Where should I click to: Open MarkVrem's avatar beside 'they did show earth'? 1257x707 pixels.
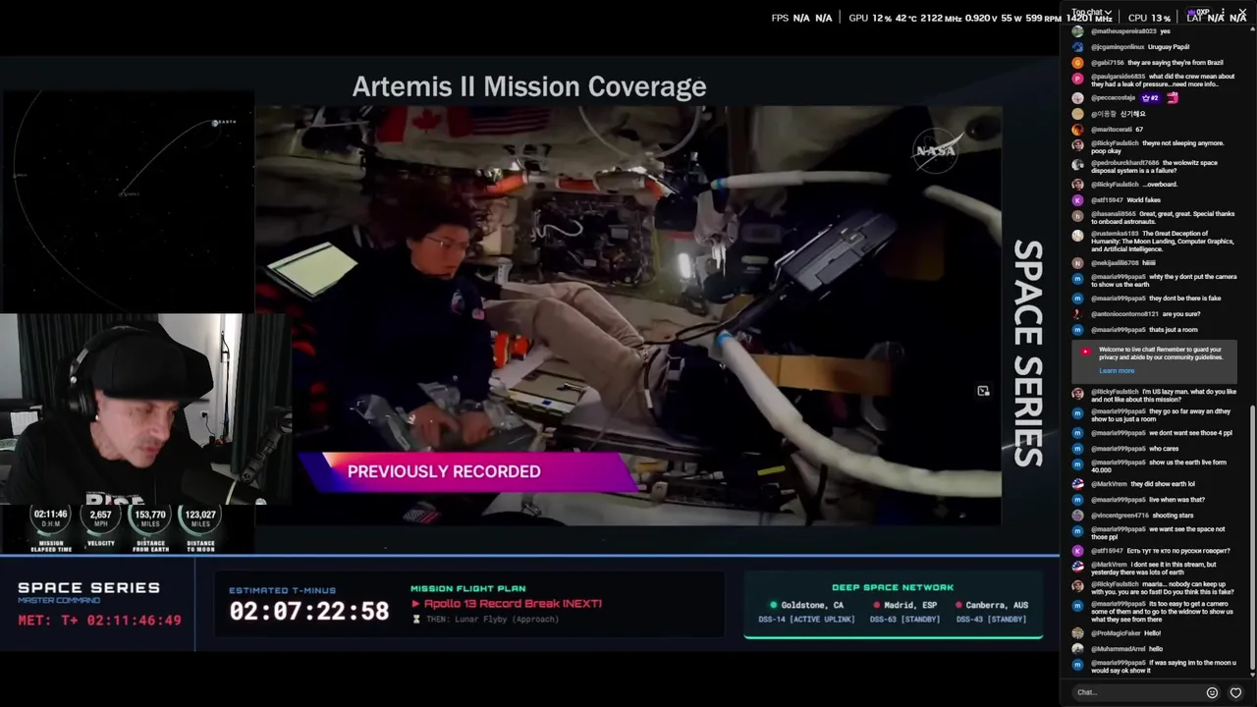pyautogui.click(x=1078, y=484)
